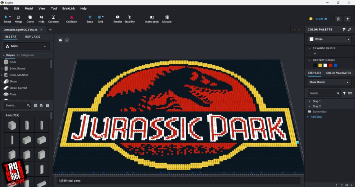Expand the Brick, Round category

coord(2,69)
